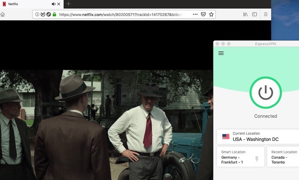Minimize the ExpressVPN window

click(223, 44)
